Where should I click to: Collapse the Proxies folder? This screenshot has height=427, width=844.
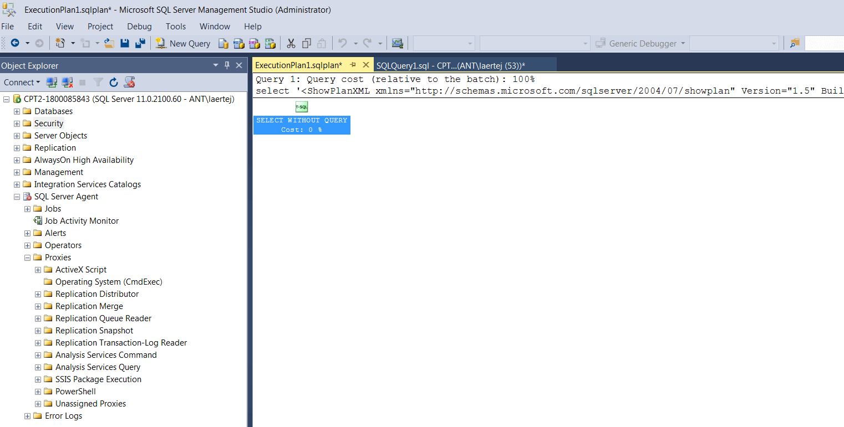coord(27,258)
